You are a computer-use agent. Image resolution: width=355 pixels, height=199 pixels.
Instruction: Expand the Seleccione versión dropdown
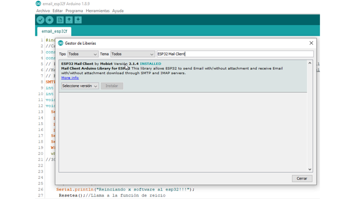(80, 86)
